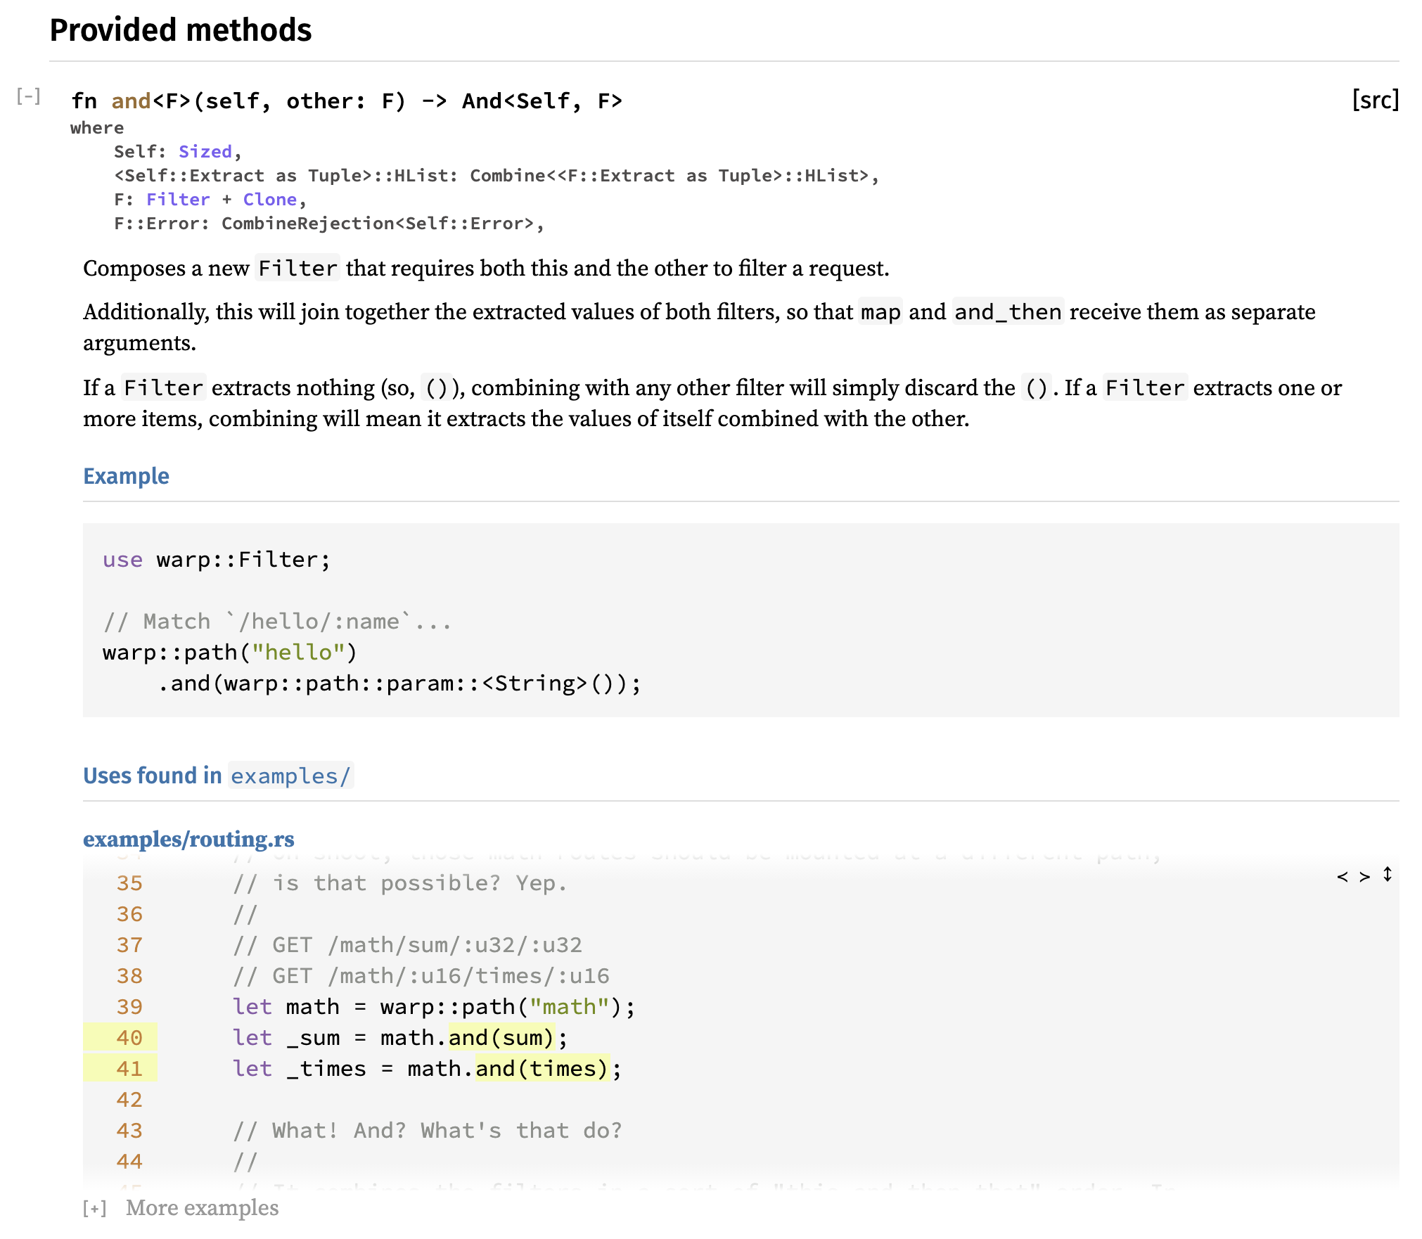The image size is (1422, 1239).
Task: Click the highlighted and(times) call
Action: click(542, 1069)
